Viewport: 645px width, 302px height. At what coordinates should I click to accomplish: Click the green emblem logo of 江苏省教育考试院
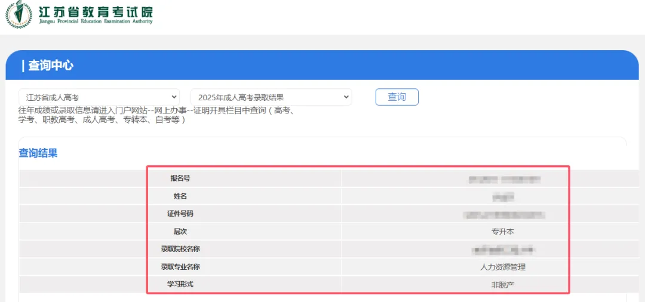tap(19, 14)
